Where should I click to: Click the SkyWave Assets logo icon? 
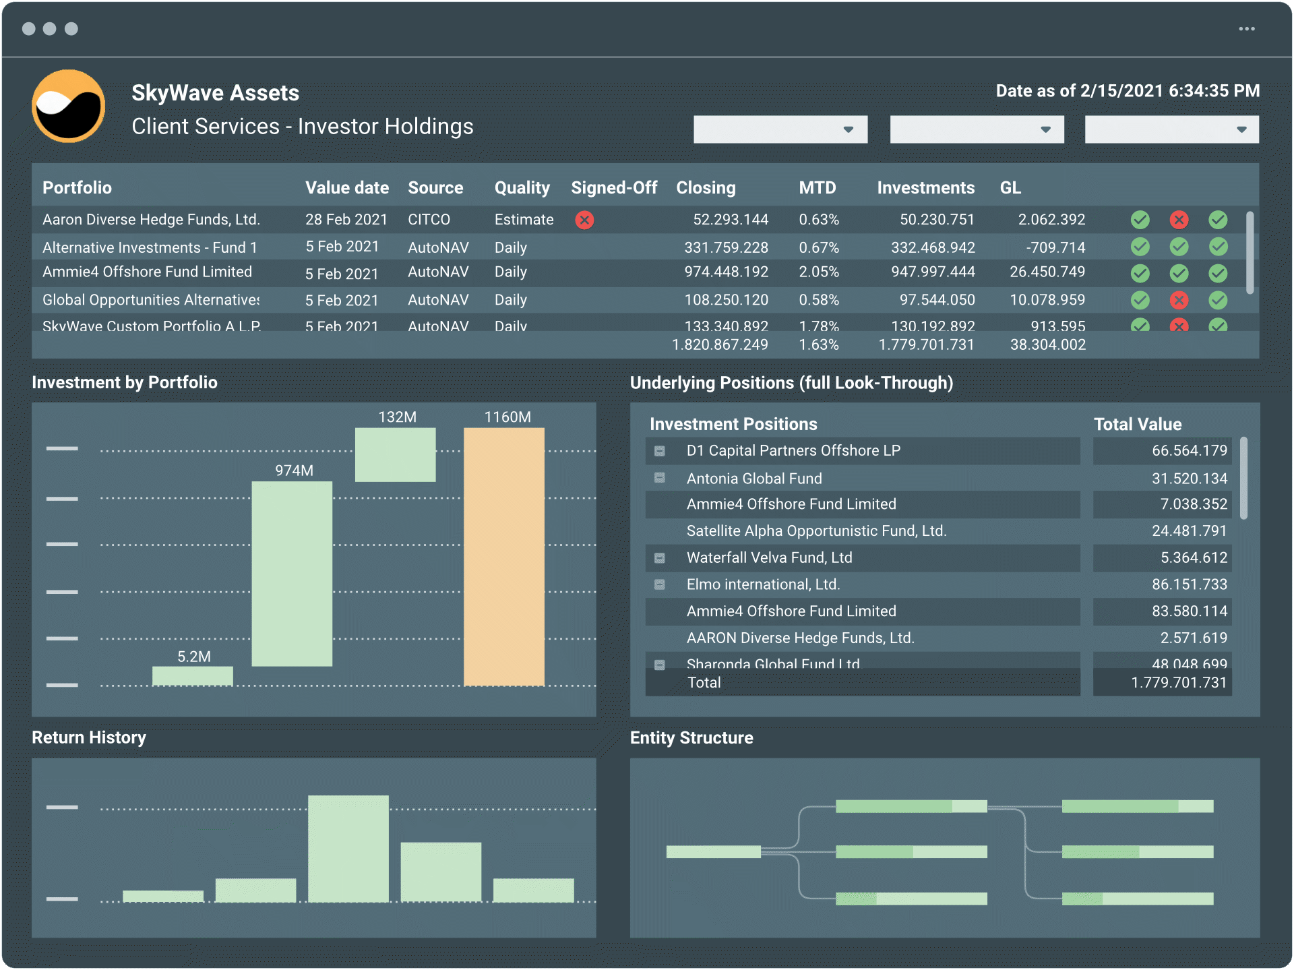click(68, 106)
